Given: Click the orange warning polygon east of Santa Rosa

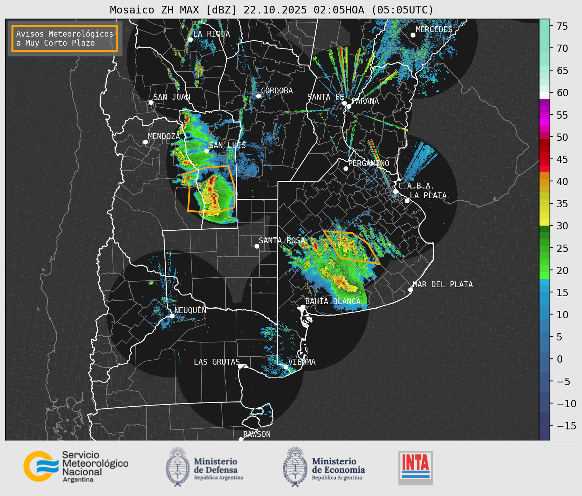Looking at the screenshot, I should [352, 248].
